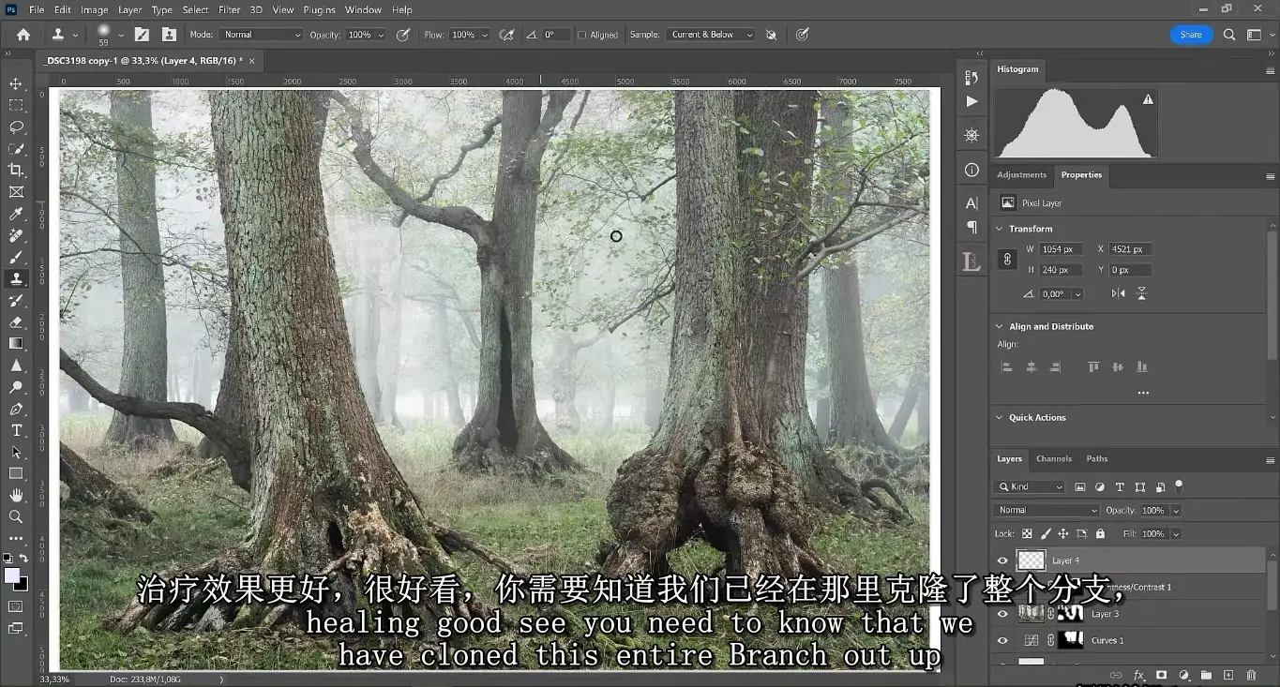
Task: Hide Curves 1 layer visibility
Action: pos(1002,640)
